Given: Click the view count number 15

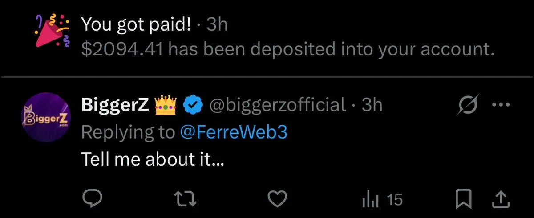Looking at the screenshot, I should point(394,200).
